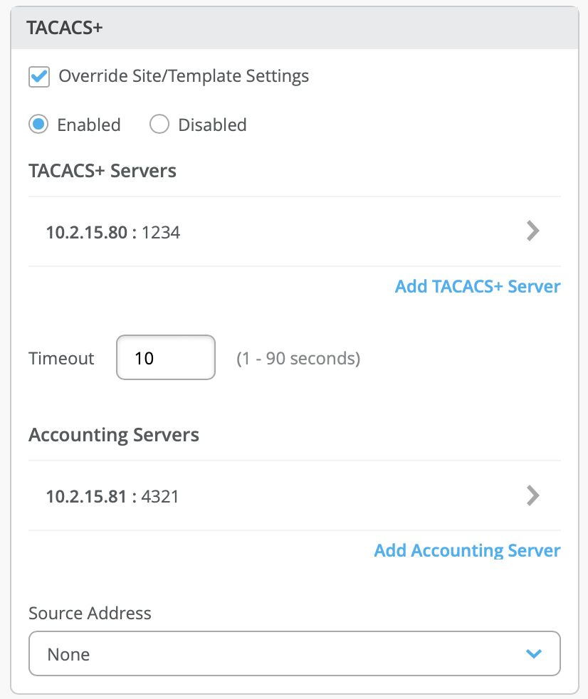Select the Enabled radio button
The width and height of the screenshot is (588, 699).
click(38, 125)
